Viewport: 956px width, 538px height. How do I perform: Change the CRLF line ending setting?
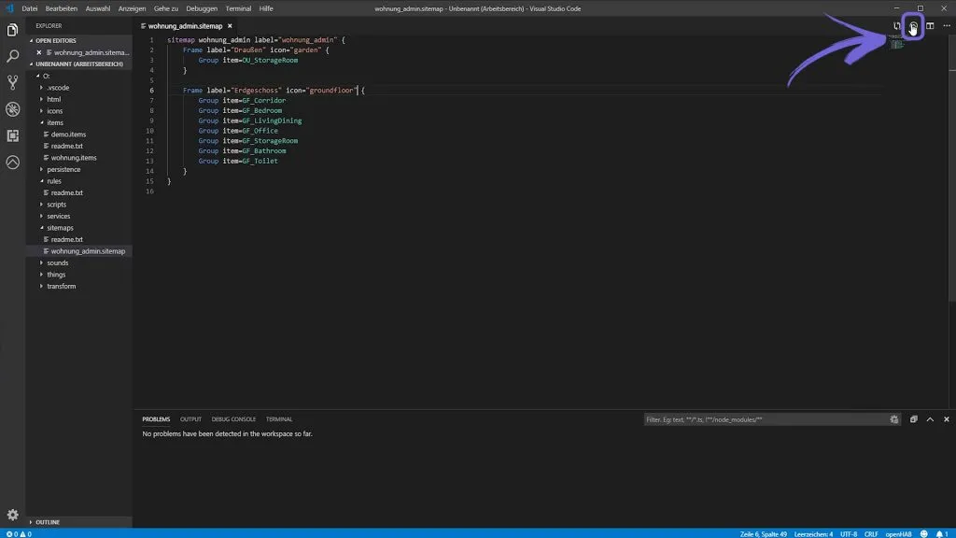coord(871,533)
